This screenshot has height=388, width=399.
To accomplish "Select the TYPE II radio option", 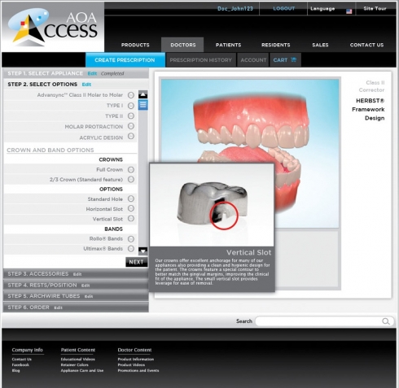I will click(131, 116).
